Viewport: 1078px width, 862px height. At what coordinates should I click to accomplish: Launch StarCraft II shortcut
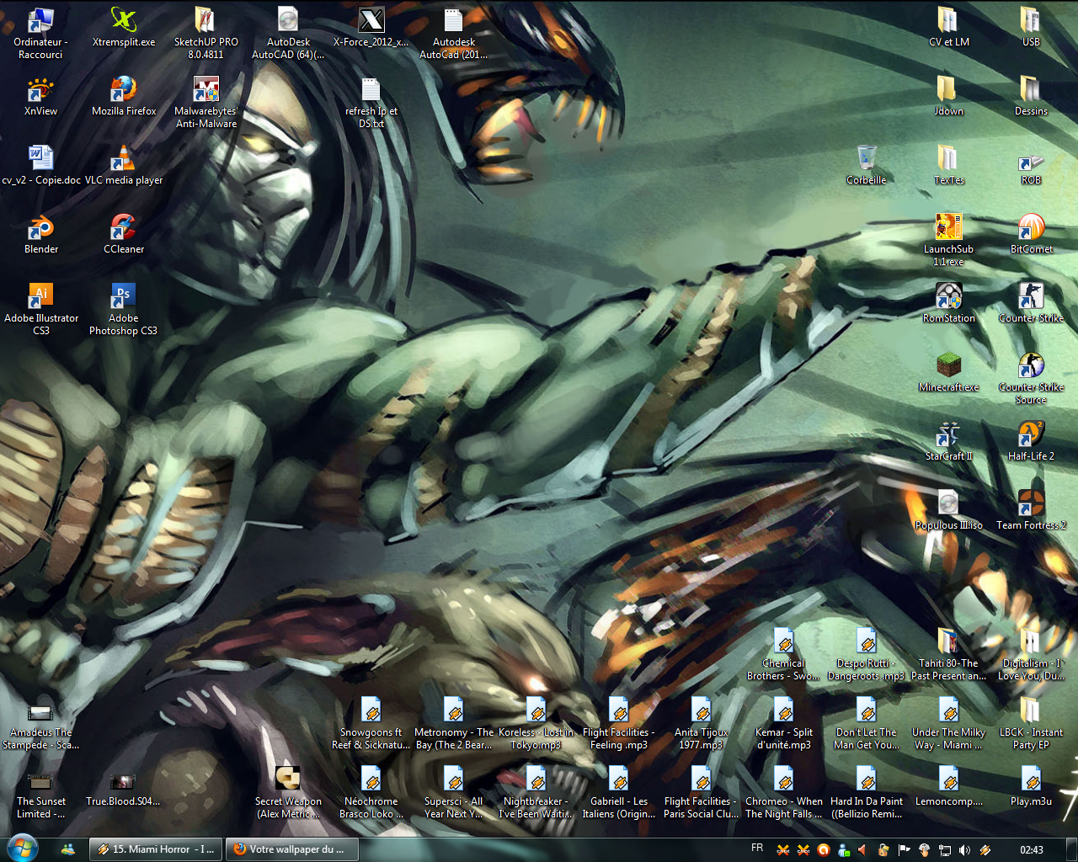tap(948, 442)
